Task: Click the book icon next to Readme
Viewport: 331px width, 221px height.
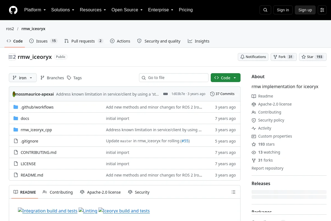Action: tap(254, 96)
